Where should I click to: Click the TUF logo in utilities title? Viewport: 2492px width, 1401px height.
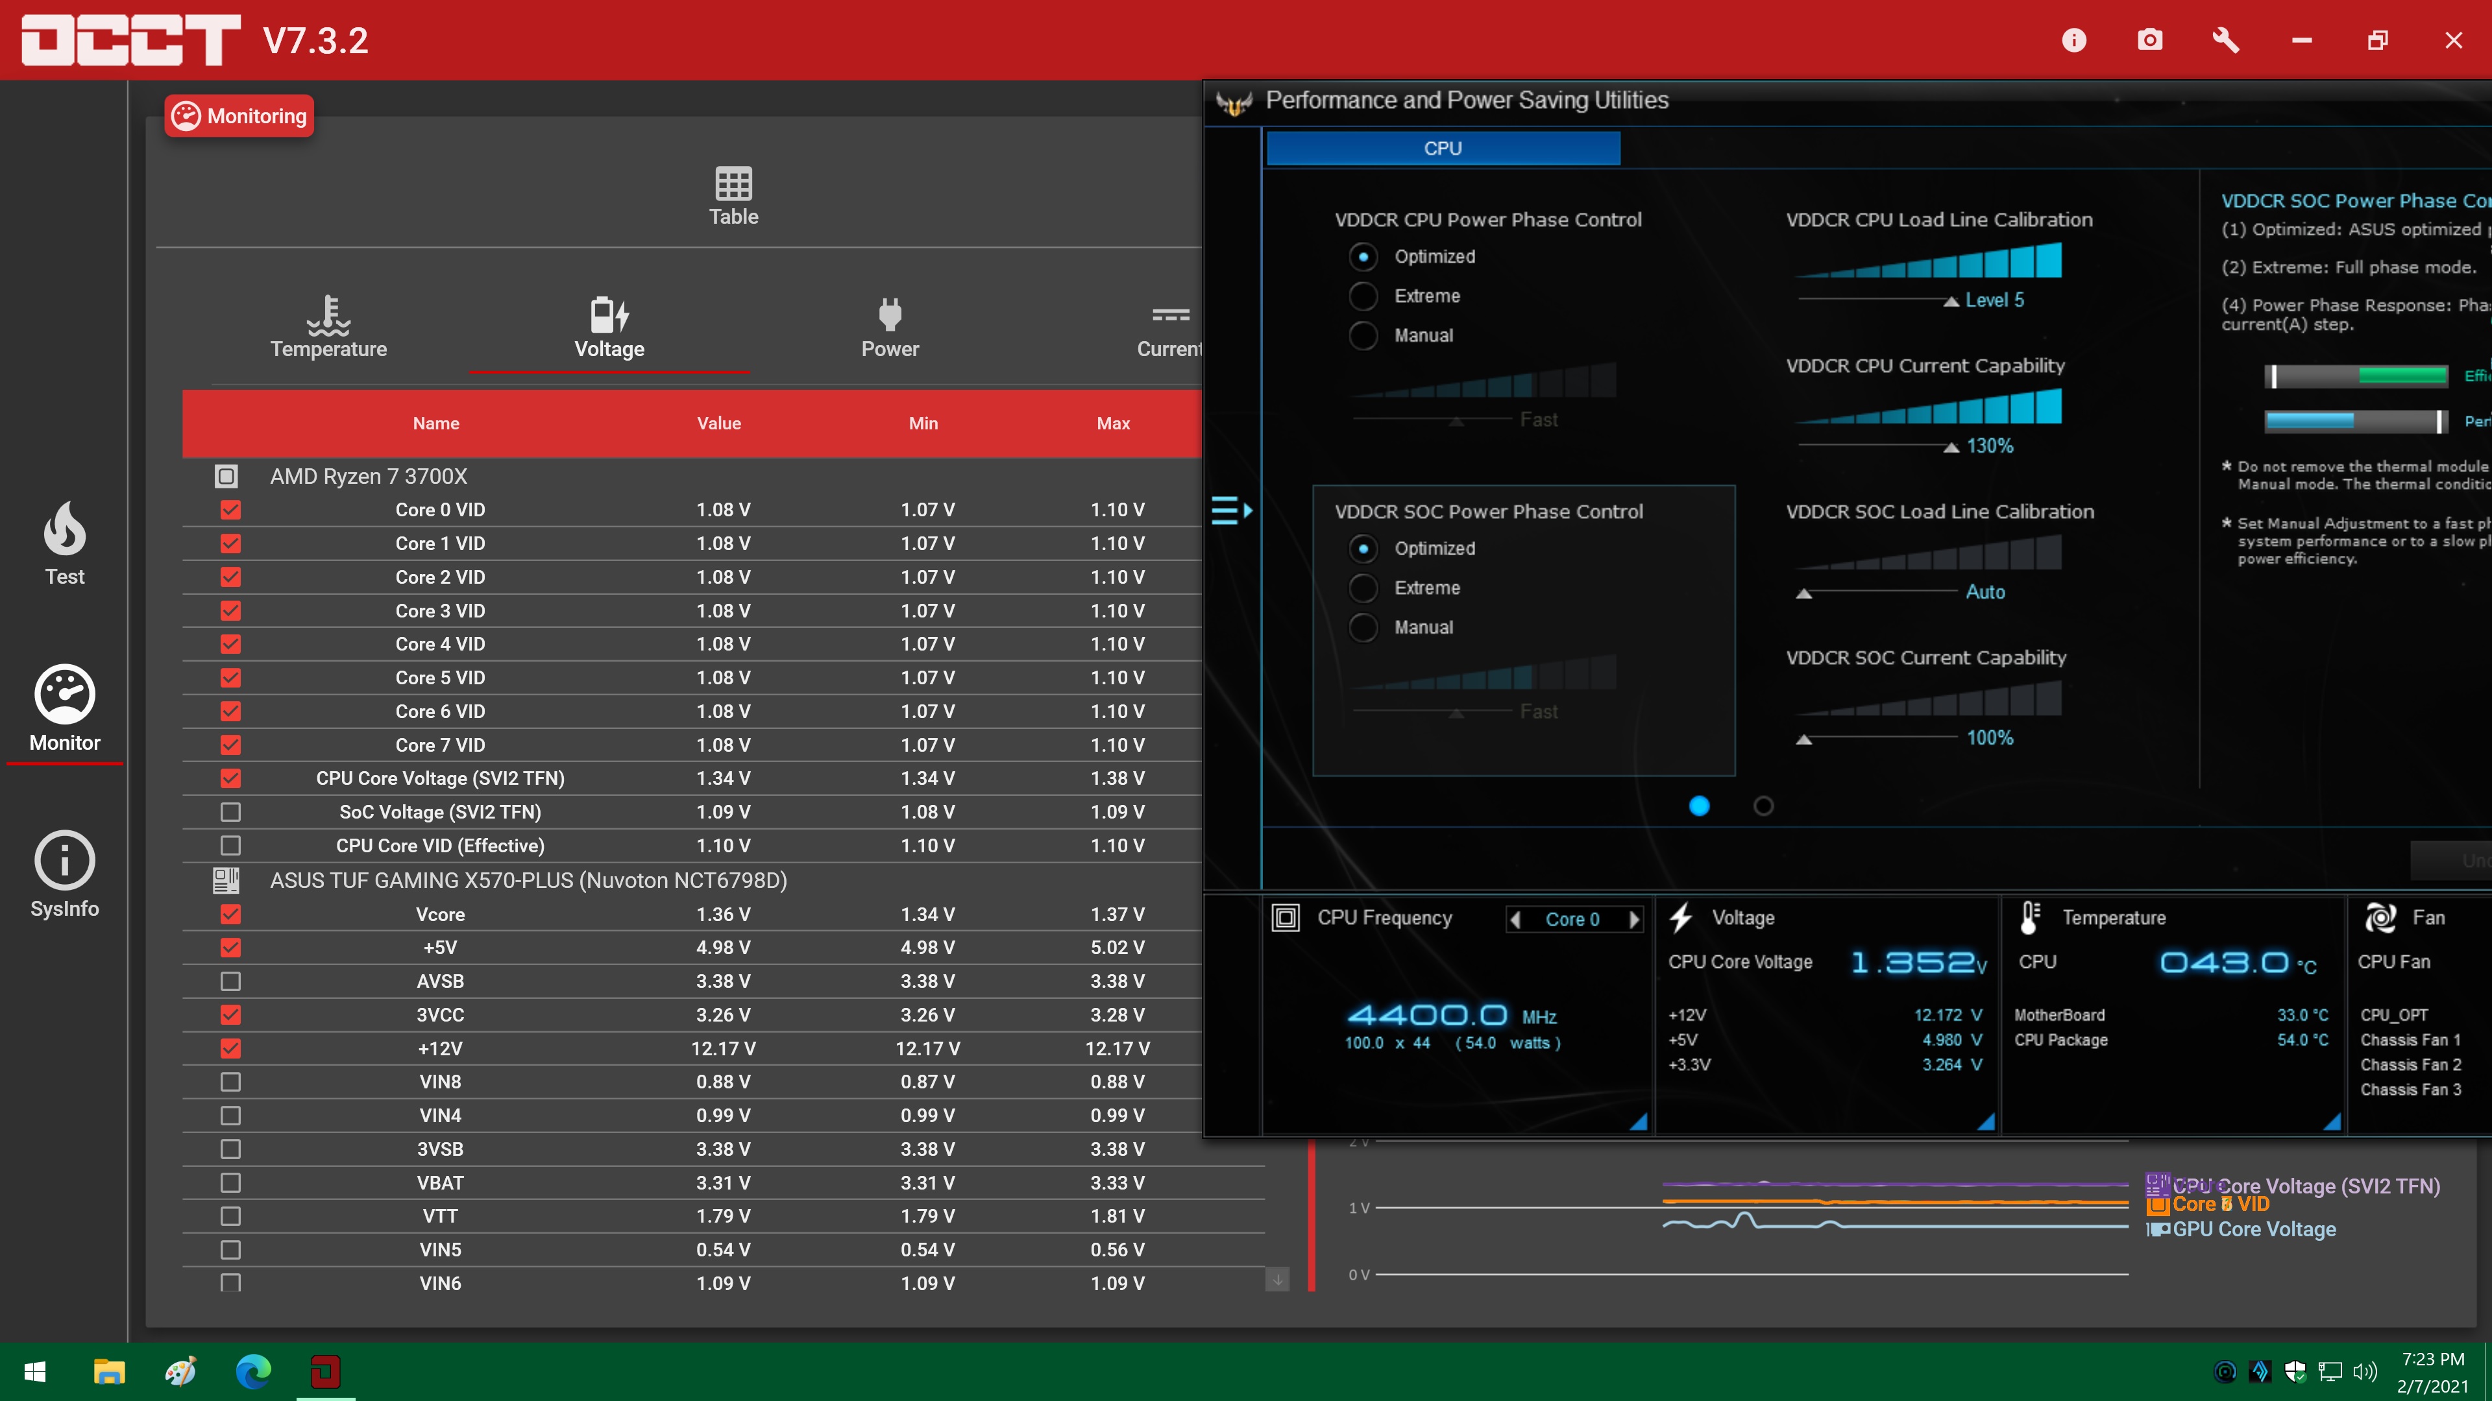[x=1234, y=102]
